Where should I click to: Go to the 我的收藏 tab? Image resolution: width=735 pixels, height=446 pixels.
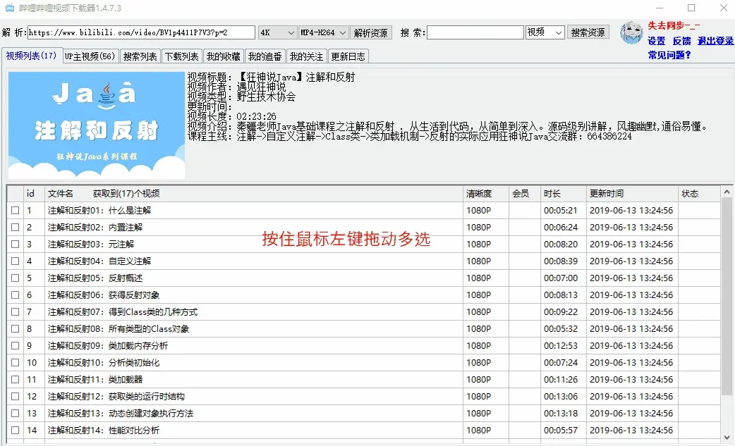[x=224, y=56]
